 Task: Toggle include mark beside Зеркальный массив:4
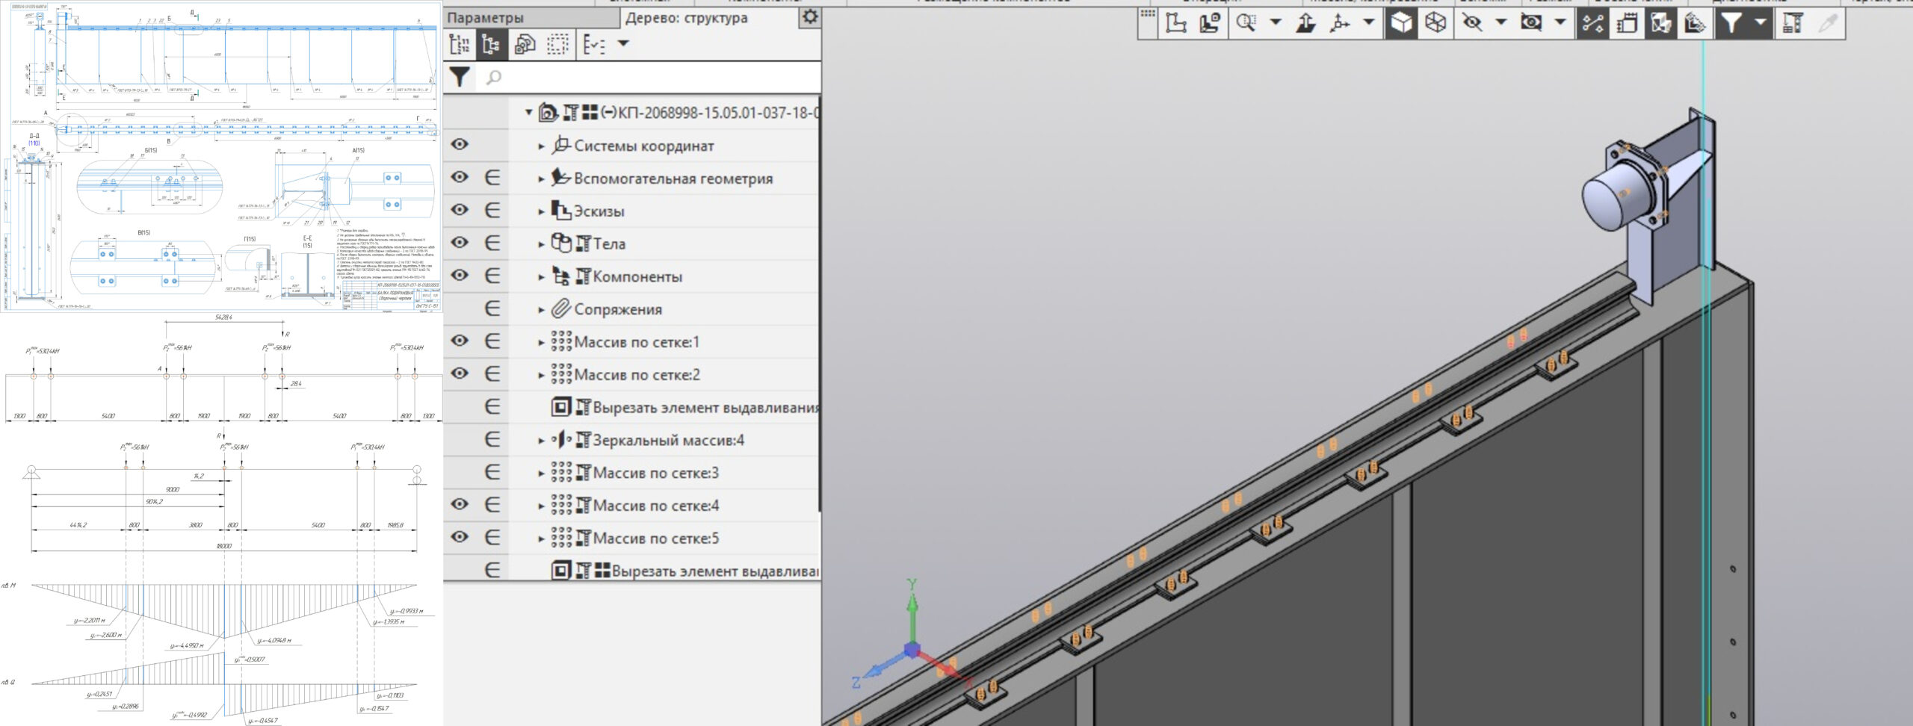(492, 439)
